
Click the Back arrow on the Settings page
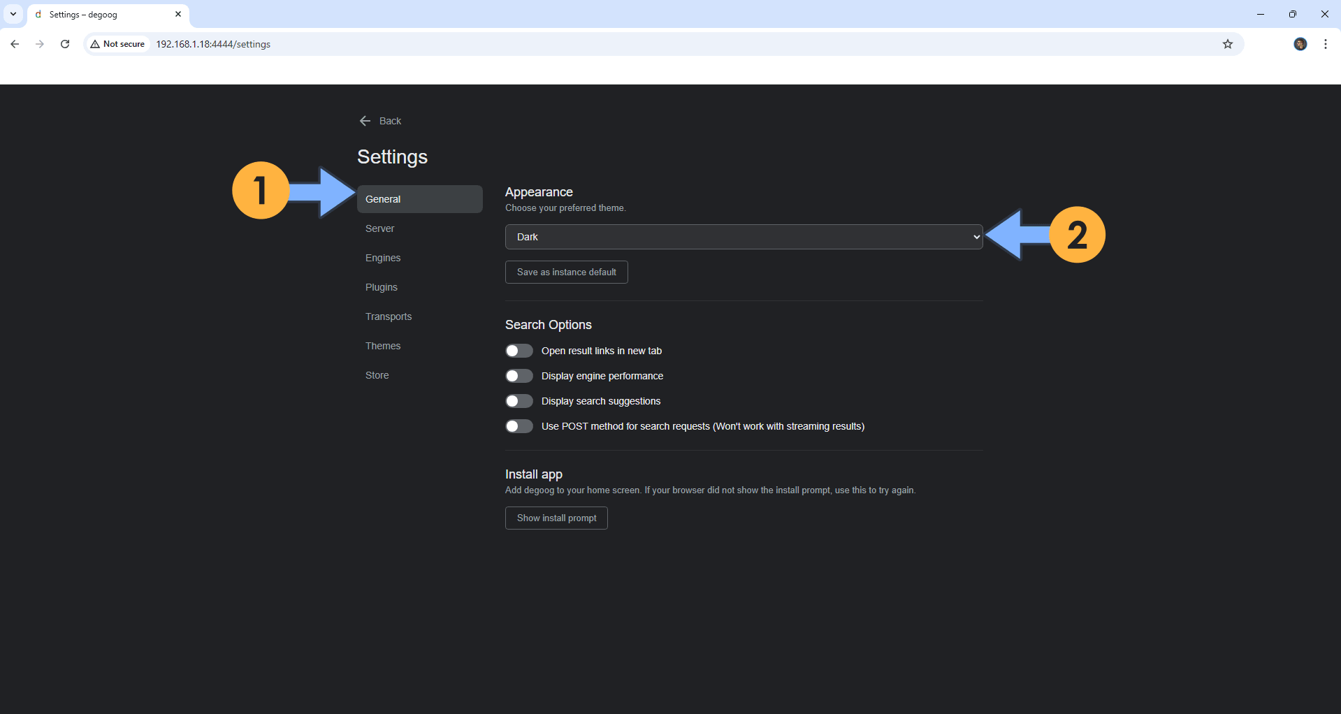[365, 120]
